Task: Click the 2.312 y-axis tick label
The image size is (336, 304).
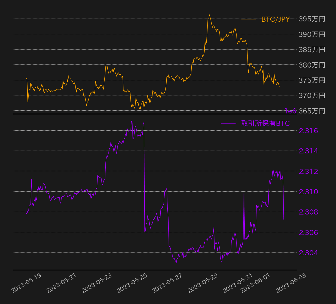Action: pos(308,171)
